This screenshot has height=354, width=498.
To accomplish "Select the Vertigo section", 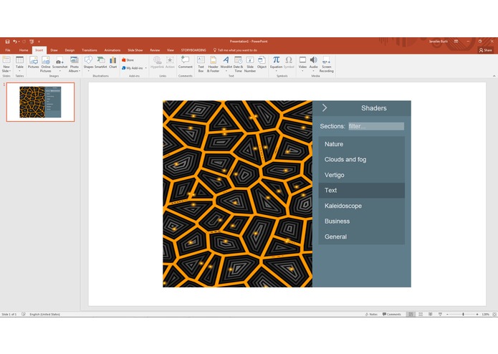I will pyautogui.click(x=361, y=175).
